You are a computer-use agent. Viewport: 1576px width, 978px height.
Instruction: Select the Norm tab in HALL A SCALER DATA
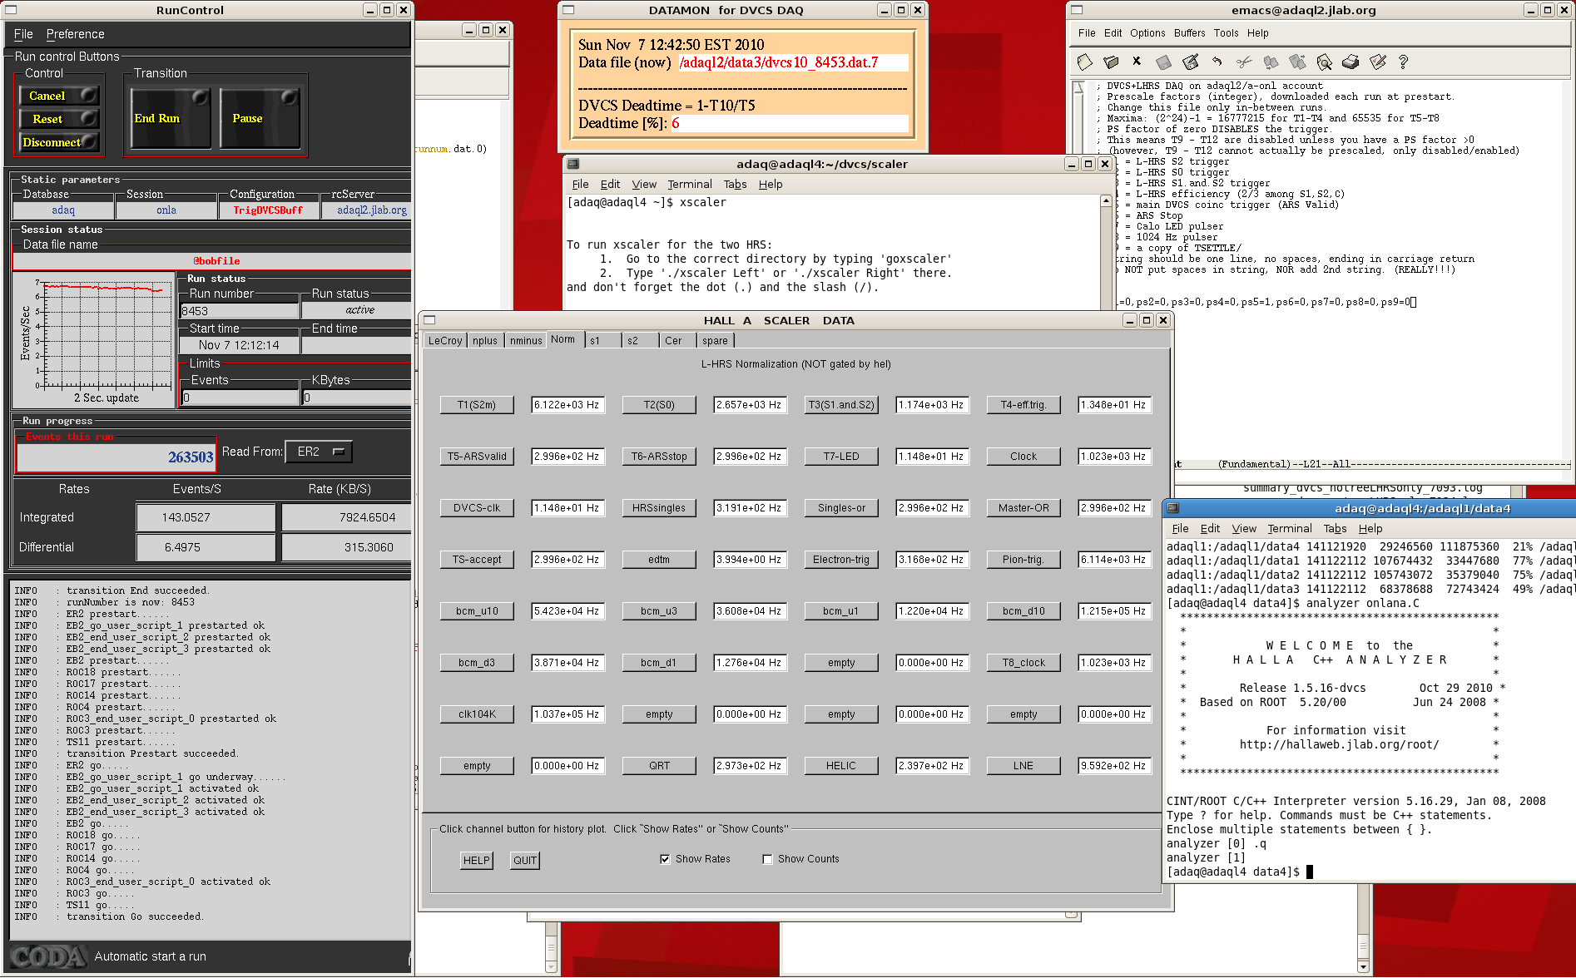tap(563, 339)
